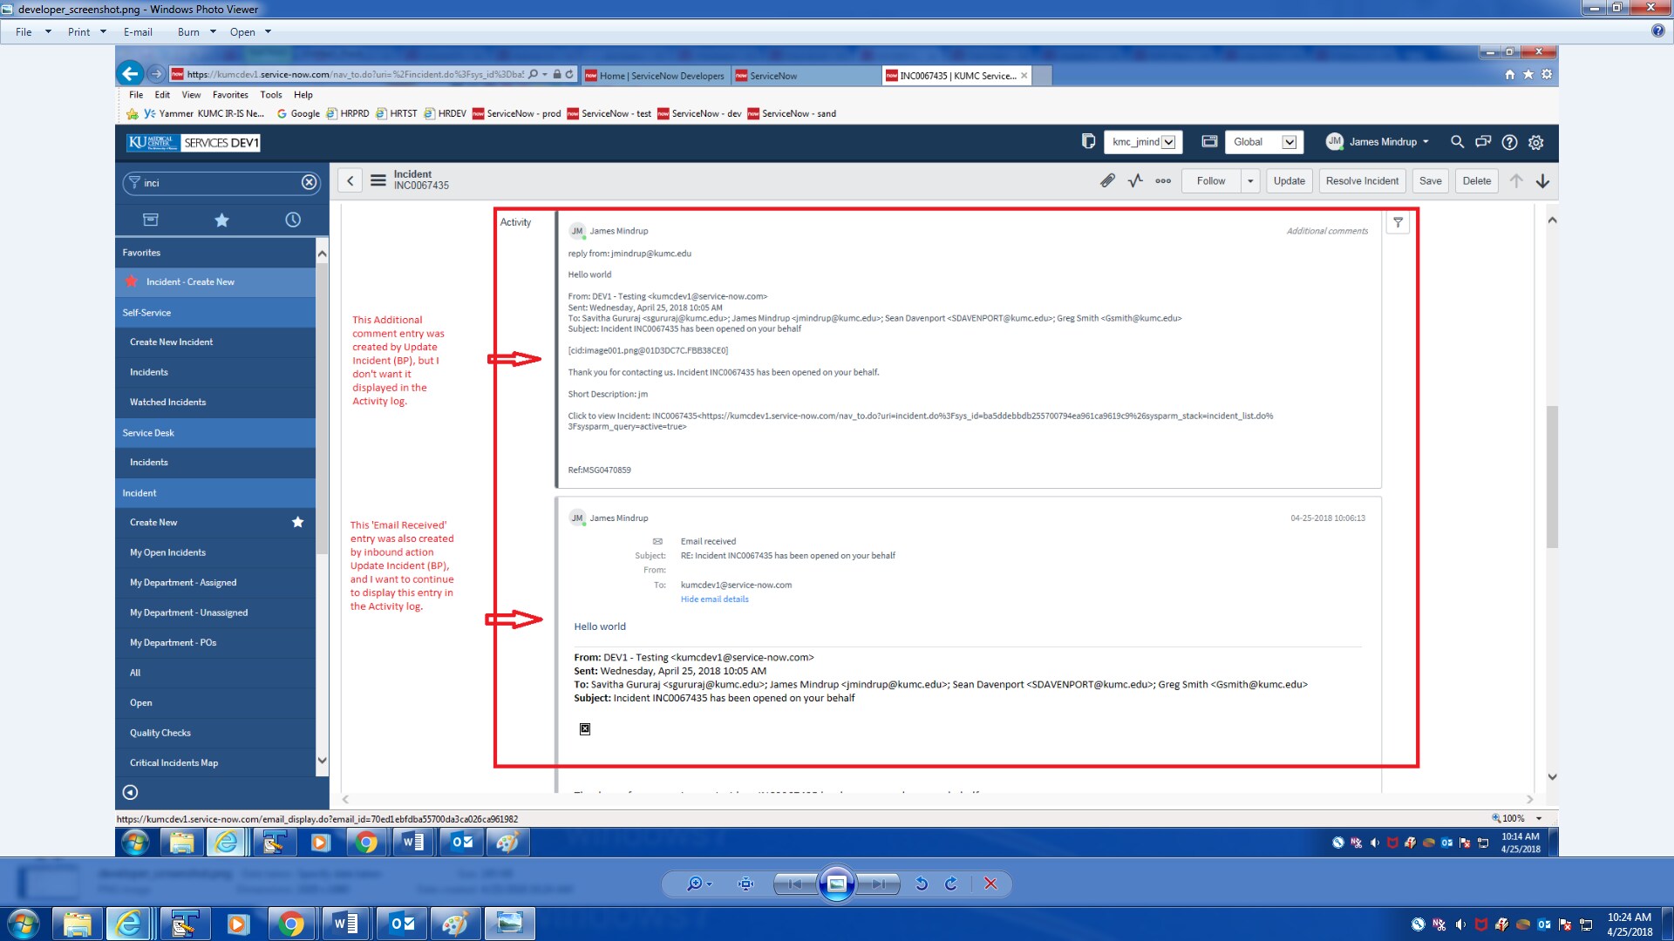This screenshot has width=1674, height=941.
Task: Go to the next picture in Photo Viewer
Action: click(x=878, y=883)
